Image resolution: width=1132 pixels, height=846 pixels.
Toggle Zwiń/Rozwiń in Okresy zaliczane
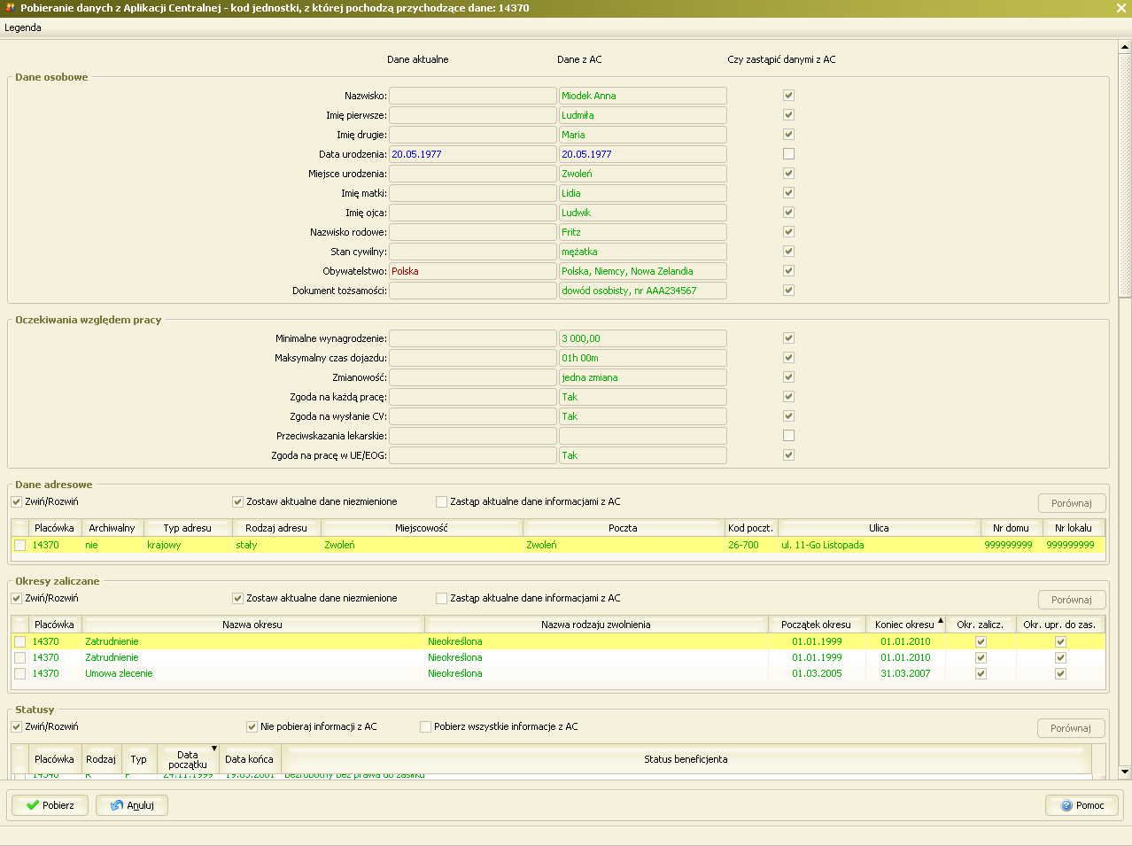point(17,598)
